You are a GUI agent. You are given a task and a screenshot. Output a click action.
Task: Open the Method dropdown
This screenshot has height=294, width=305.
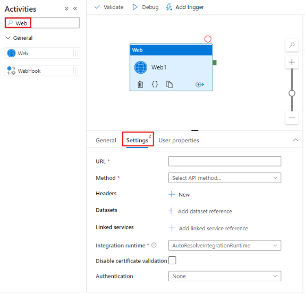coord(225,178)
